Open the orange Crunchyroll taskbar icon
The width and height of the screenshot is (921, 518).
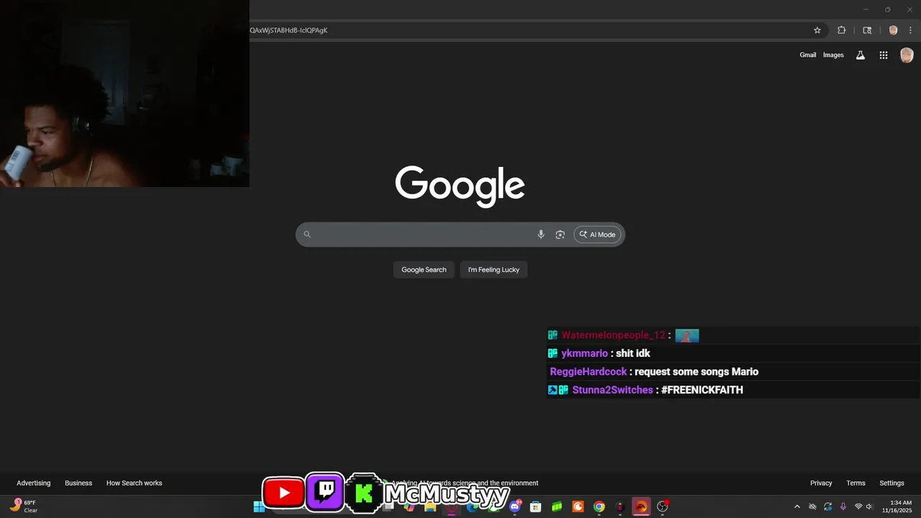[578, 506]
